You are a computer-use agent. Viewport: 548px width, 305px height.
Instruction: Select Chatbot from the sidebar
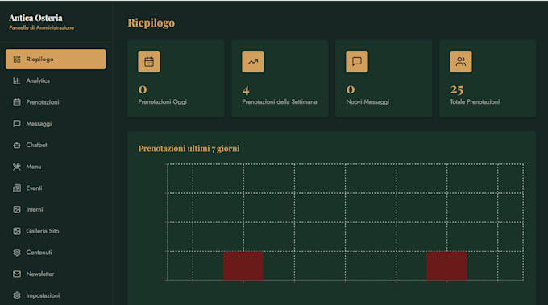click(x=56, y=145)
